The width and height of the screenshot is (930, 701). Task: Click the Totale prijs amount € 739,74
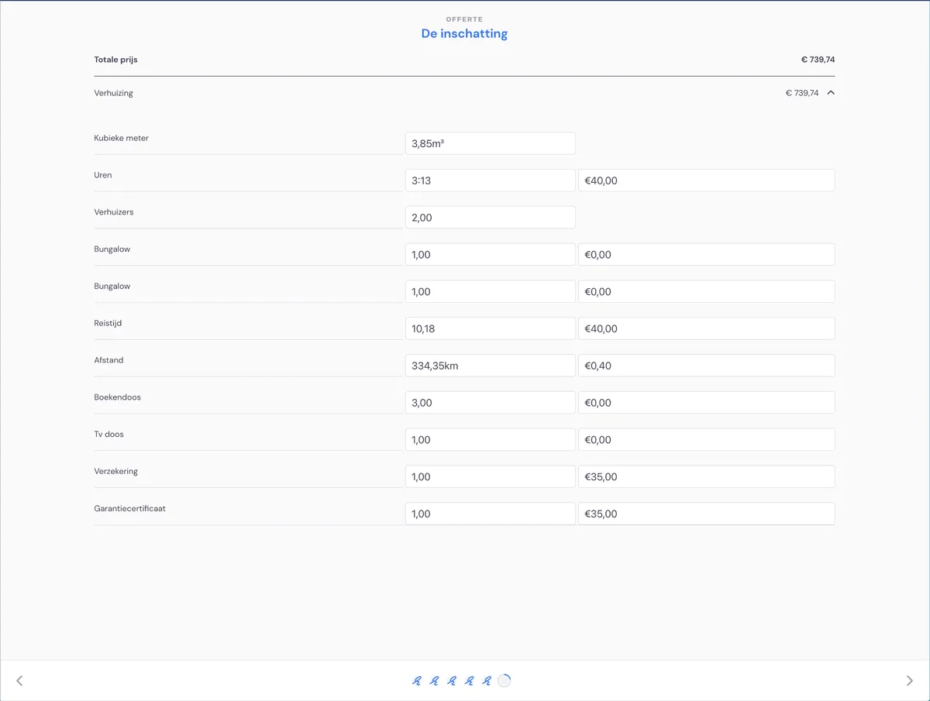818,60
